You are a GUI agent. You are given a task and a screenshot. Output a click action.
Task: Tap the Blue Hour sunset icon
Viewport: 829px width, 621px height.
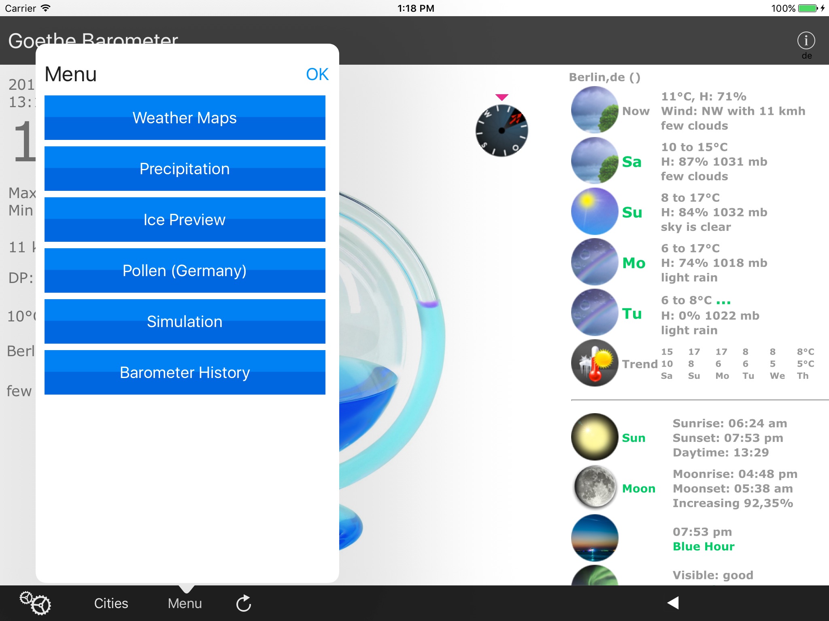coord(594,538)
